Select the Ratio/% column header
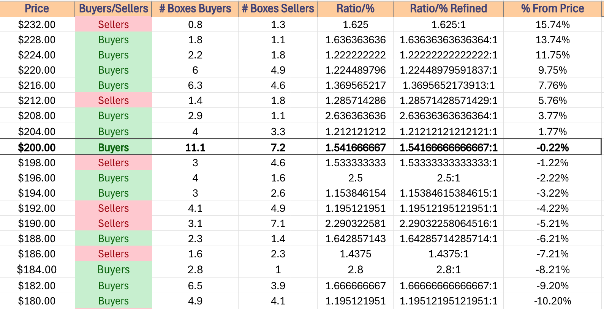 click(355, 8)
